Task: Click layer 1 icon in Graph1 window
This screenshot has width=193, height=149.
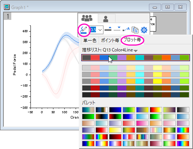Action: click(8, 16)
